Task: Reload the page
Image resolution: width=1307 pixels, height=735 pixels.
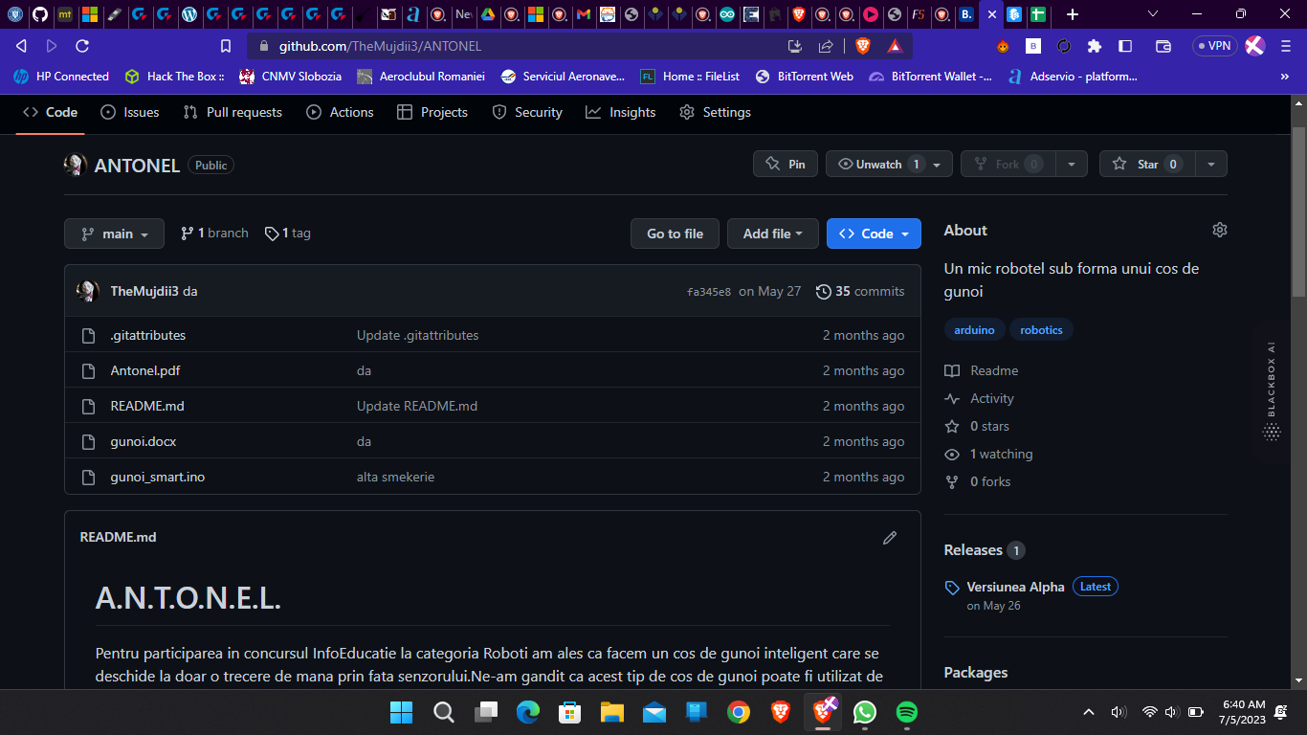Action: coord(82,46)
